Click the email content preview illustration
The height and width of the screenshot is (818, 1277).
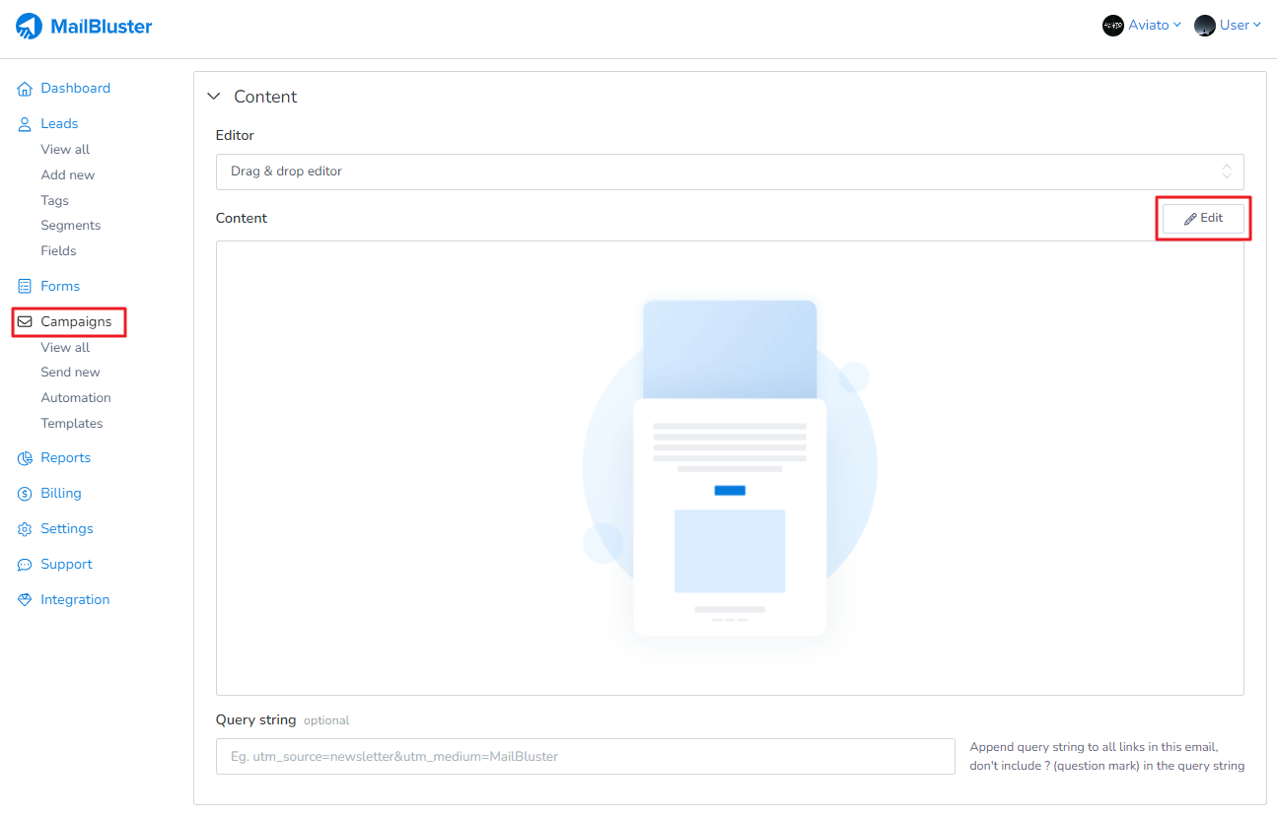[x=729, y=468]
